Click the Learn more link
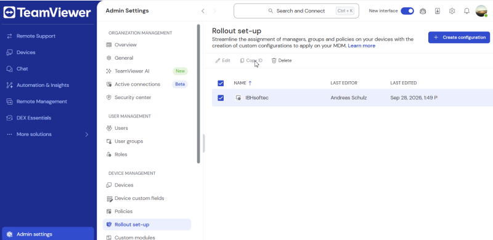 [362, 46]
